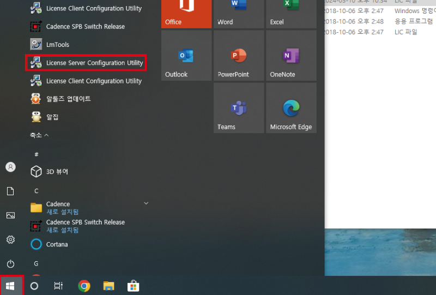Open the PowerPoint tile

click(x=239, y=56)
